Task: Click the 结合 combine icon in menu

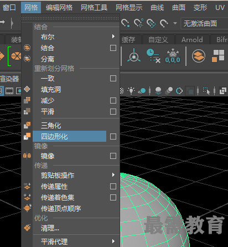Action: pos(27,48)
